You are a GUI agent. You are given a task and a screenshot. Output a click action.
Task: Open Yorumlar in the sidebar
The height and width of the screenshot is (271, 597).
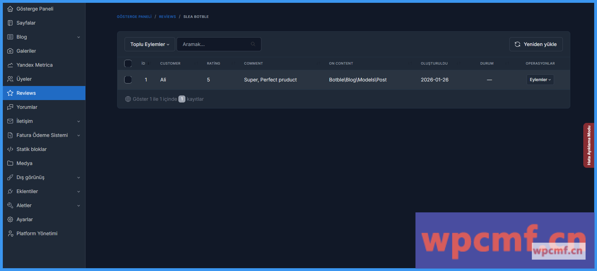27,107
